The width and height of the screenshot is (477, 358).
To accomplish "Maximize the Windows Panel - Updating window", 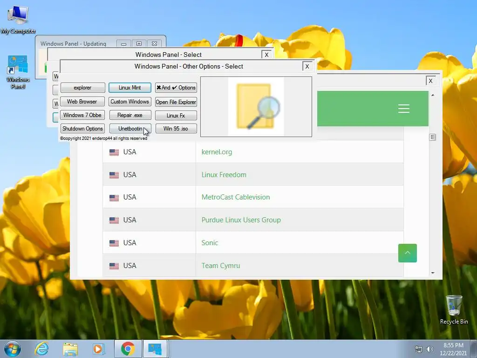I will point(139,44).
